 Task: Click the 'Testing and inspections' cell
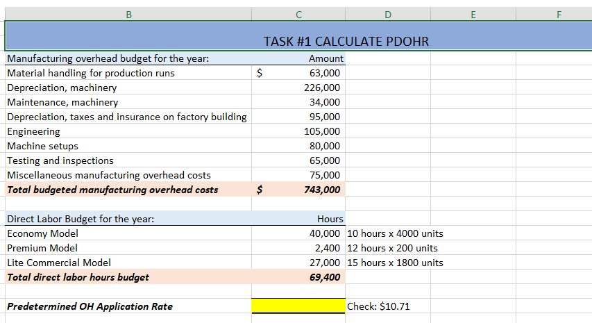coord(128,160)
